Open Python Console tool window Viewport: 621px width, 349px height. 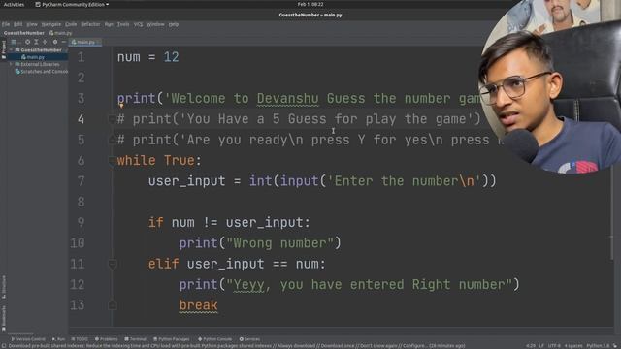coord(215,339)
